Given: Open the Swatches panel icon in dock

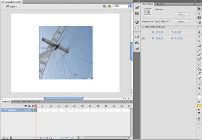Looking at the screenshot, I should (x=137, y=13).
